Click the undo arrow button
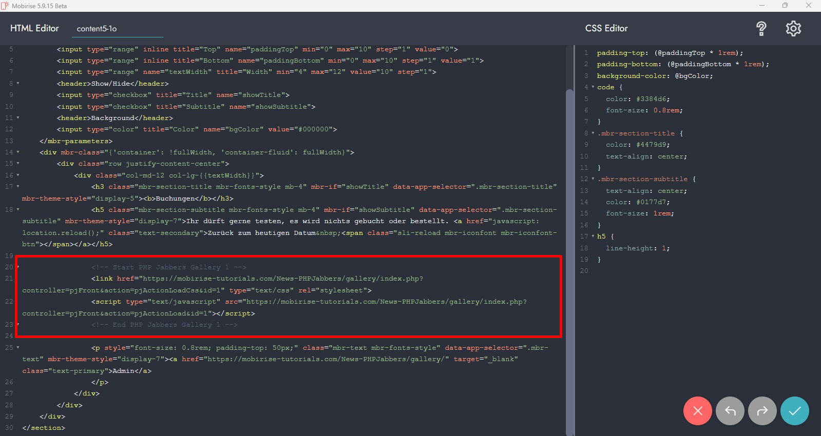This screenshot has height=436, width=821. pos(730,411)
